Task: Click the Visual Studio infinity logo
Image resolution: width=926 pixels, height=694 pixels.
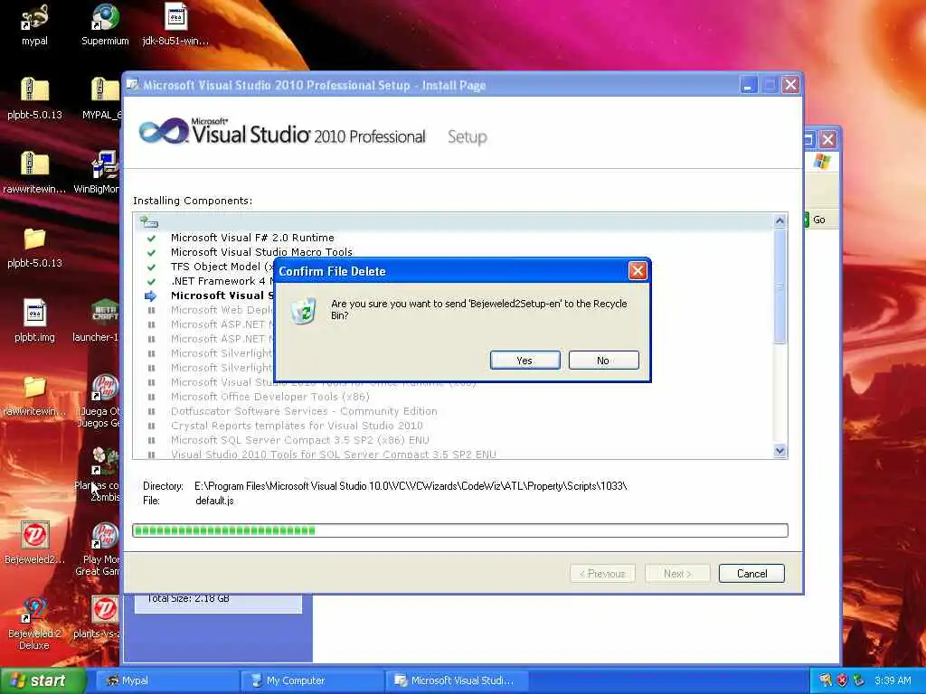Action: click(164, 131)
